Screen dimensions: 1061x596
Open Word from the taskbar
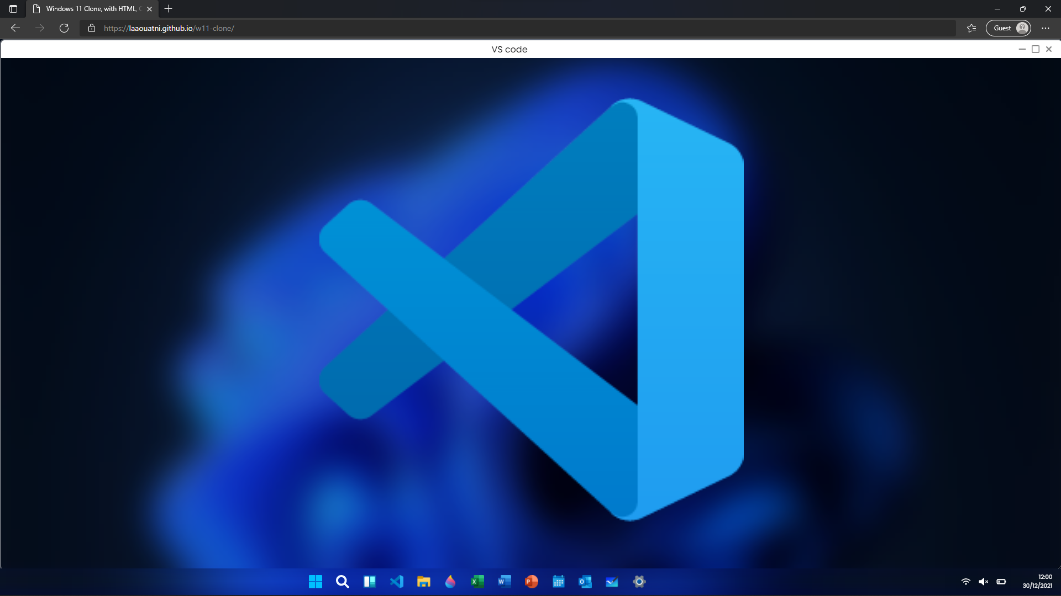504,582
